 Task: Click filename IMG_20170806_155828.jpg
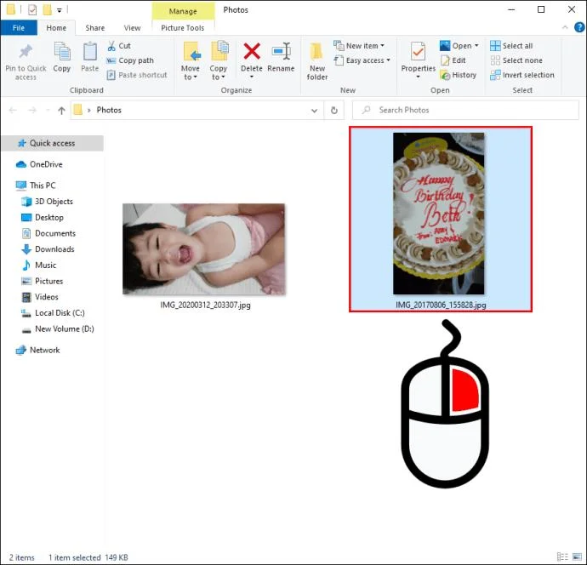point(441,305)
